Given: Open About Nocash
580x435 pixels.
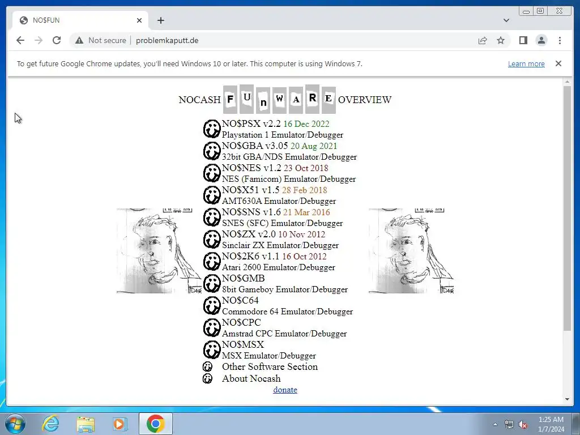Looking at the screenshot, I should pyautogui.click(x=251, y=378).
